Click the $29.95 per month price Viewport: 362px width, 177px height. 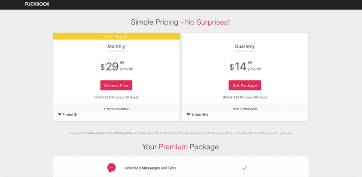(117, 66)
